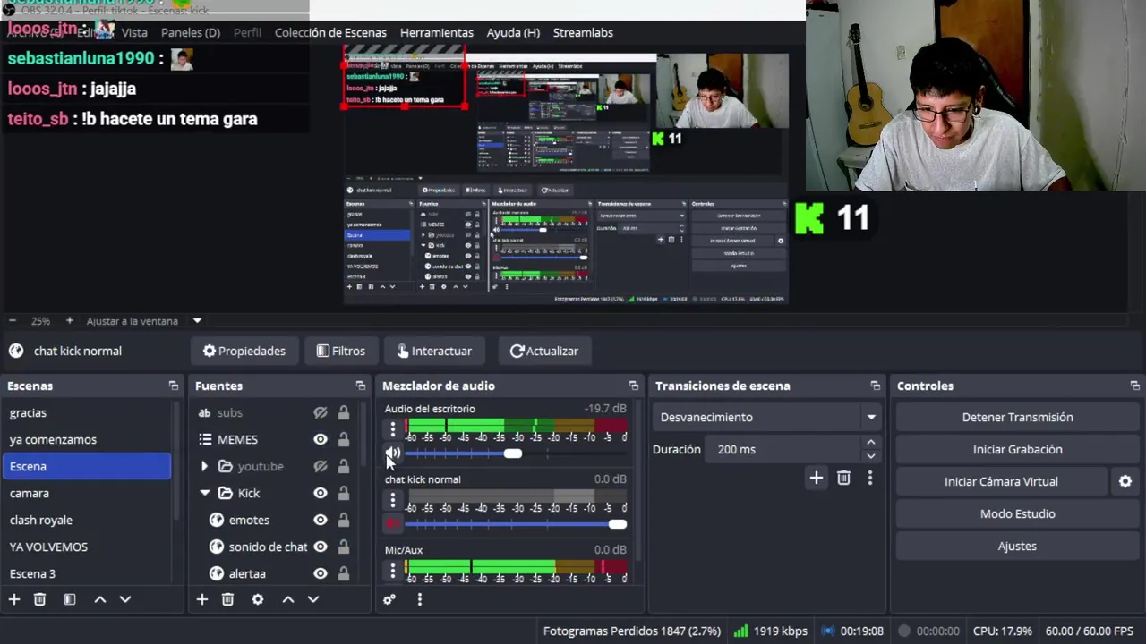Screen dimensions: 1146x644
Task: Open chat kick normal three-dot options
Action: (x=392, y=500)
